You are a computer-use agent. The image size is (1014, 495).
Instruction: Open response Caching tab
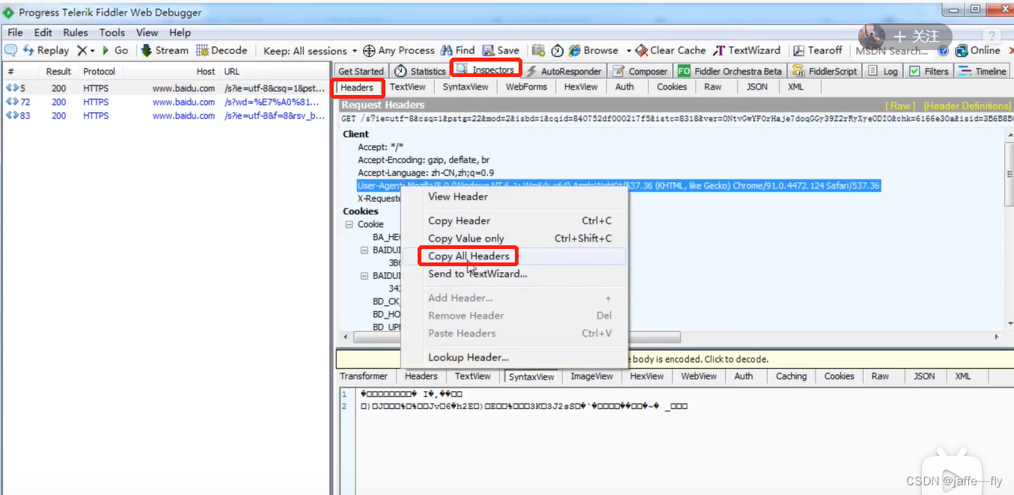[791, 376]
